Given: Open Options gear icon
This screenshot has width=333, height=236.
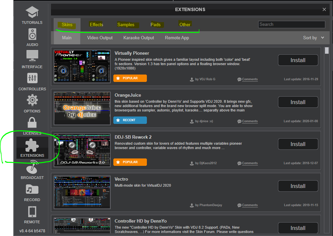Looking at the screenshot, I should 32,100.
